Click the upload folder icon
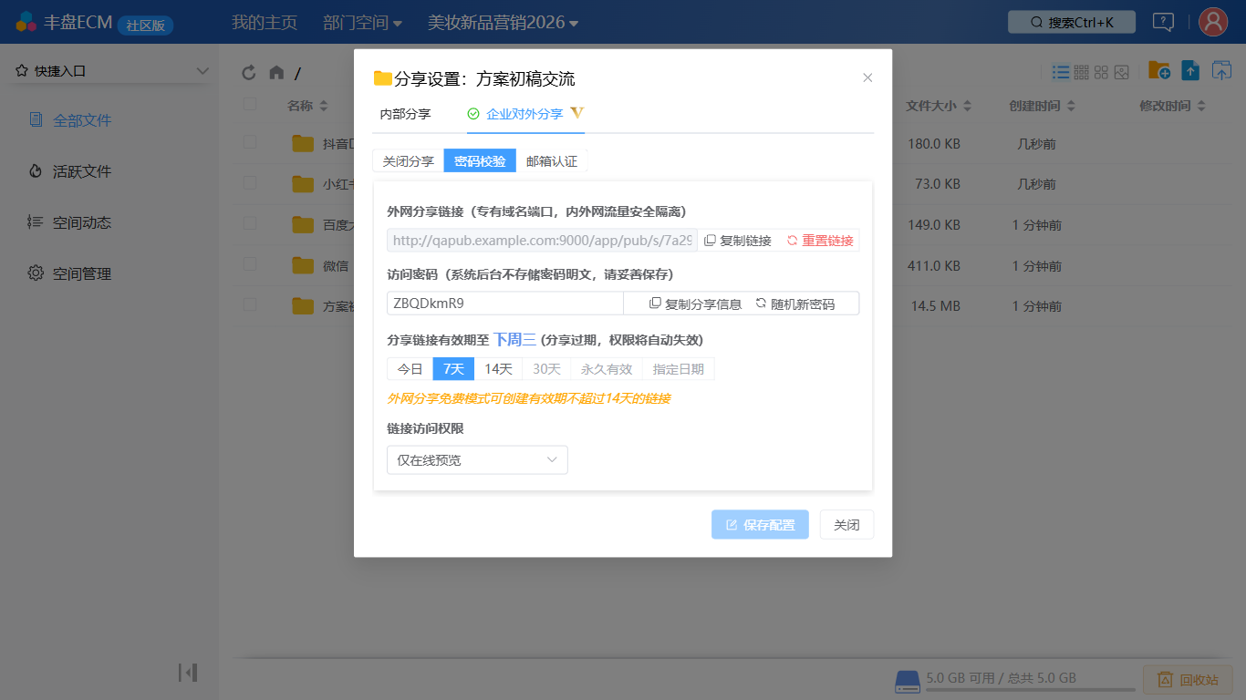This screenshot has height=700, width=1246. tap(1221, 70)
